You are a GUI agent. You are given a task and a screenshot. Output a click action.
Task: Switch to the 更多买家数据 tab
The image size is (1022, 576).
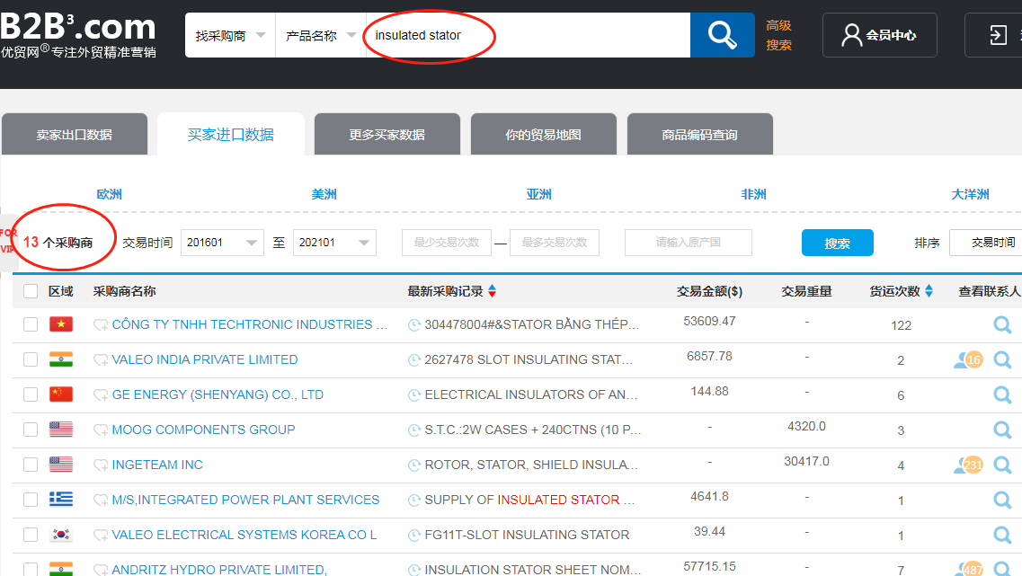point(387,134)
